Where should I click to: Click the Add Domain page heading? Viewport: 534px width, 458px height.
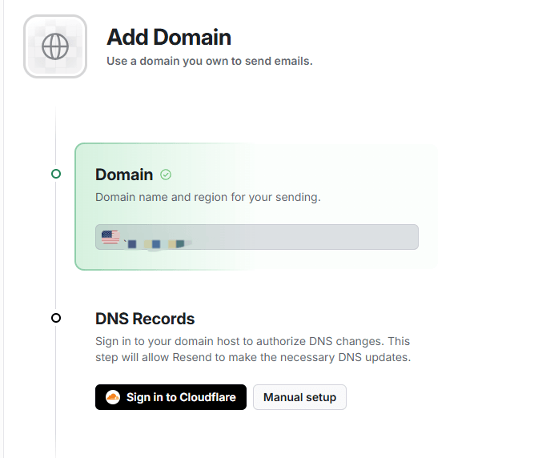[169, 38]
